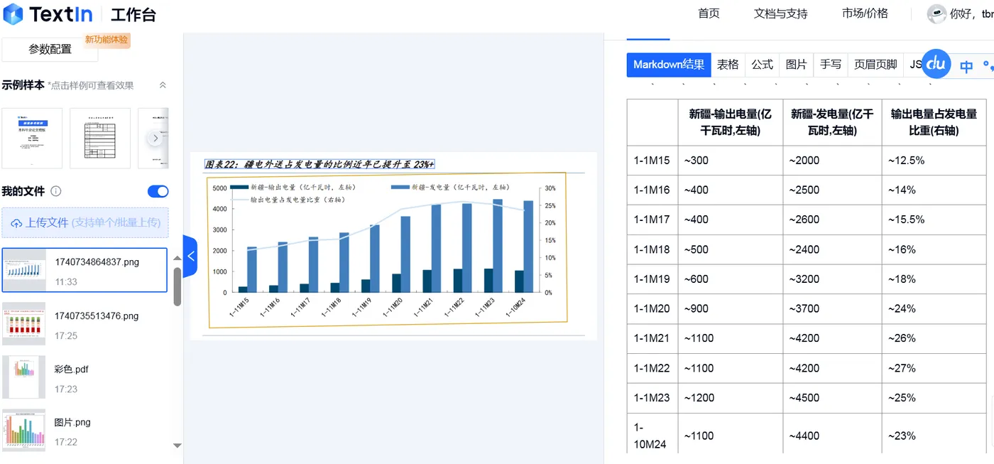The width and height of the screenshot is (994, 464).
Task: Collapse the left panel using the blue handle
Action: point(190,256)
